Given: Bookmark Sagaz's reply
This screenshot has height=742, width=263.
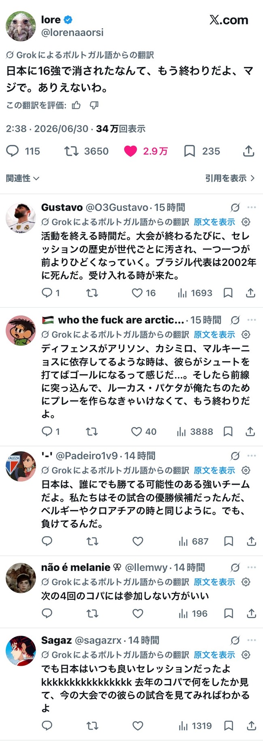Looking at the screenshot, I should pos(229,725).
